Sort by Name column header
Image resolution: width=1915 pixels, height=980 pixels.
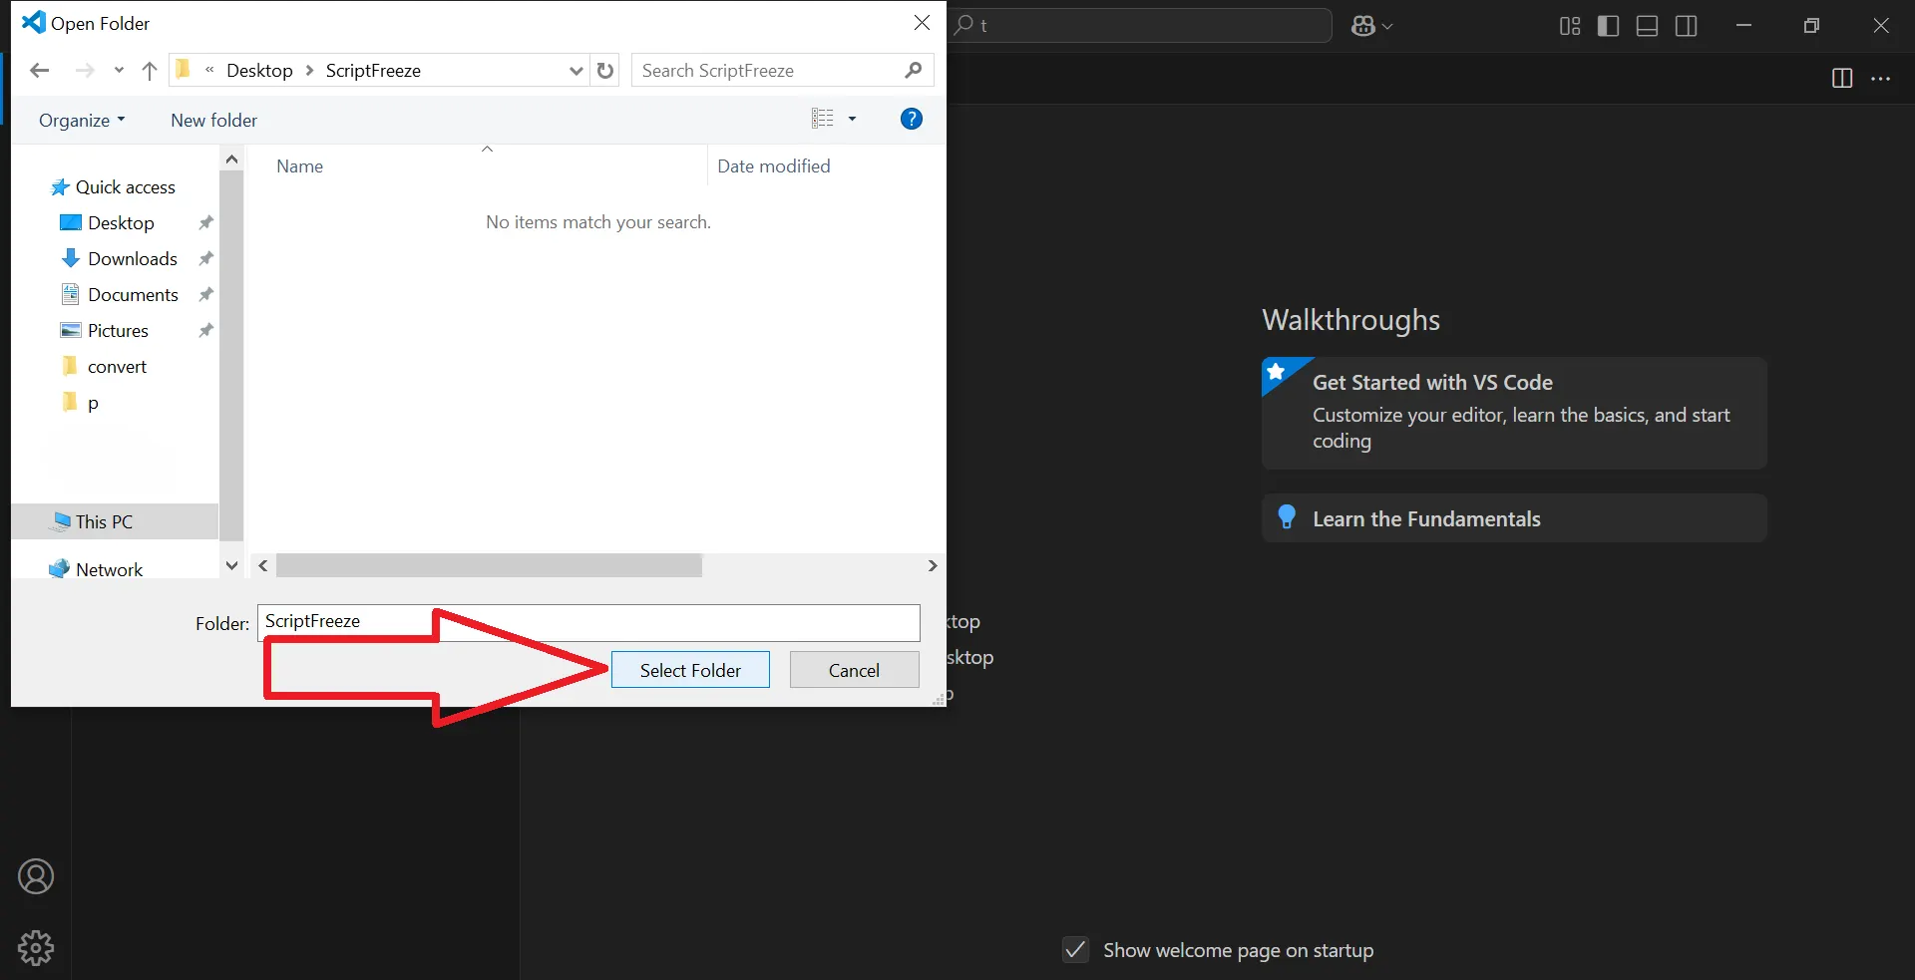pyautogui.click(x=299, y=166)
